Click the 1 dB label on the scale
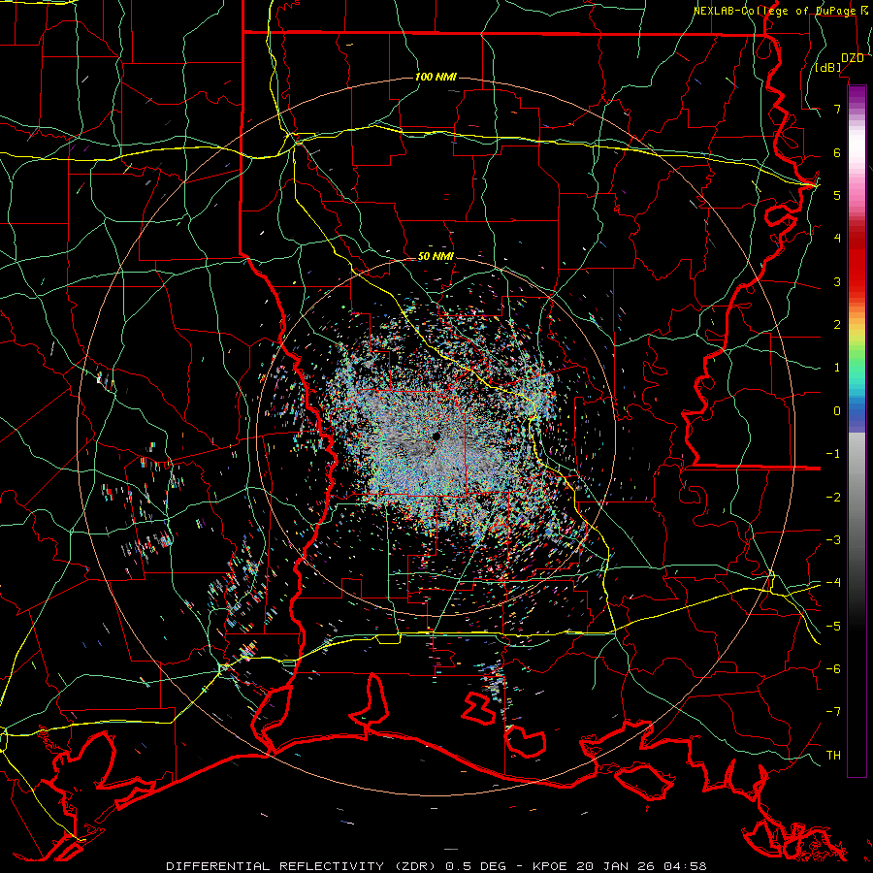This screenshot has height=873, width=873. pos(837,368)
